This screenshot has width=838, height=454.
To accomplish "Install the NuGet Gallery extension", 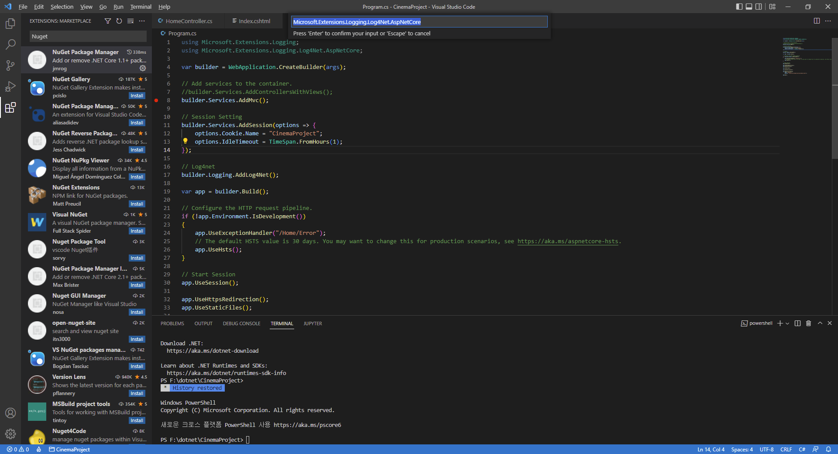I will [x=137, y=96].
